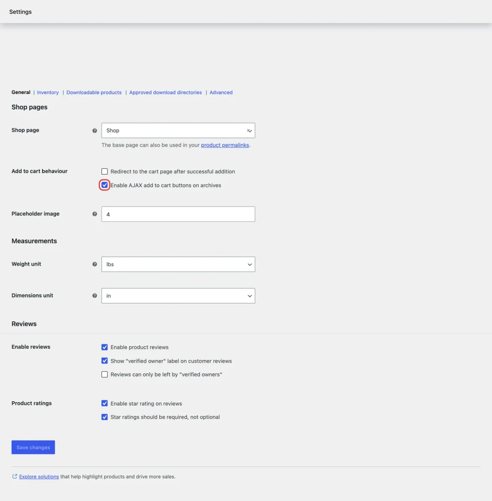Check Reviews can only be left by verified owners
The width and height of the screenshot is (492, 501).
(104, 374)
